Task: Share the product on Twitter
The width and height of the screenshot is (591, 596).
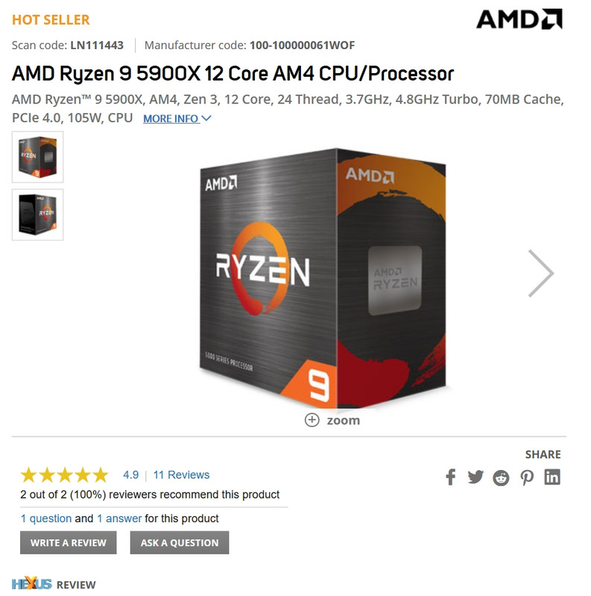Action: click(x=475, y=477)
